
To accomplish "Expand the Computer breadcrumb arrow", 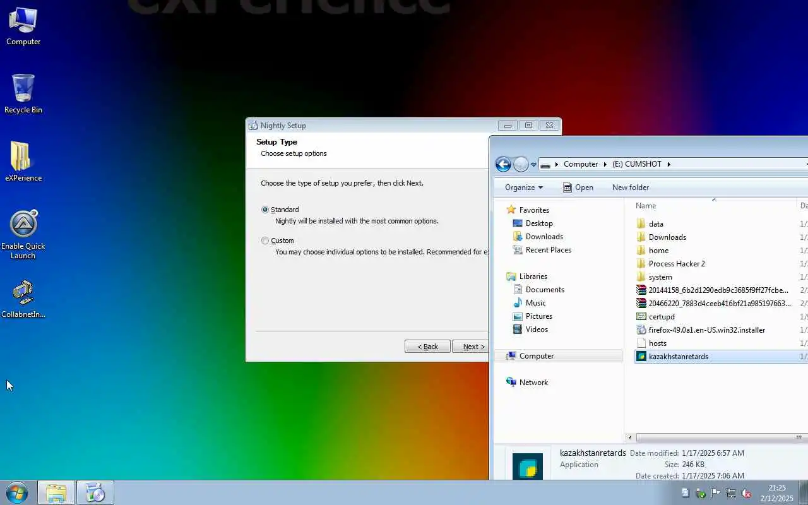I will point(605,164).
